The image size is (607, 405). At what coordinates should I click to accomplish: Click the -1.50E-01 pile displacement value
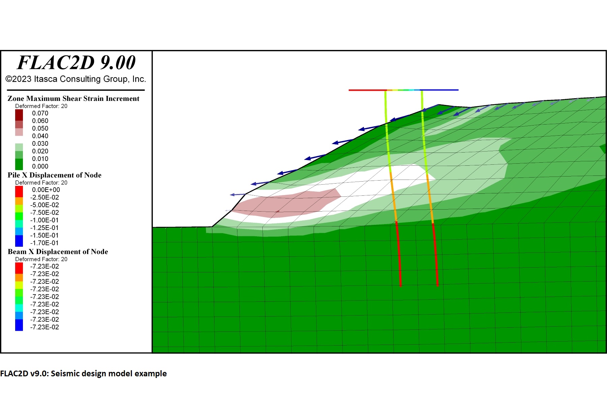[x=45, y=236]
